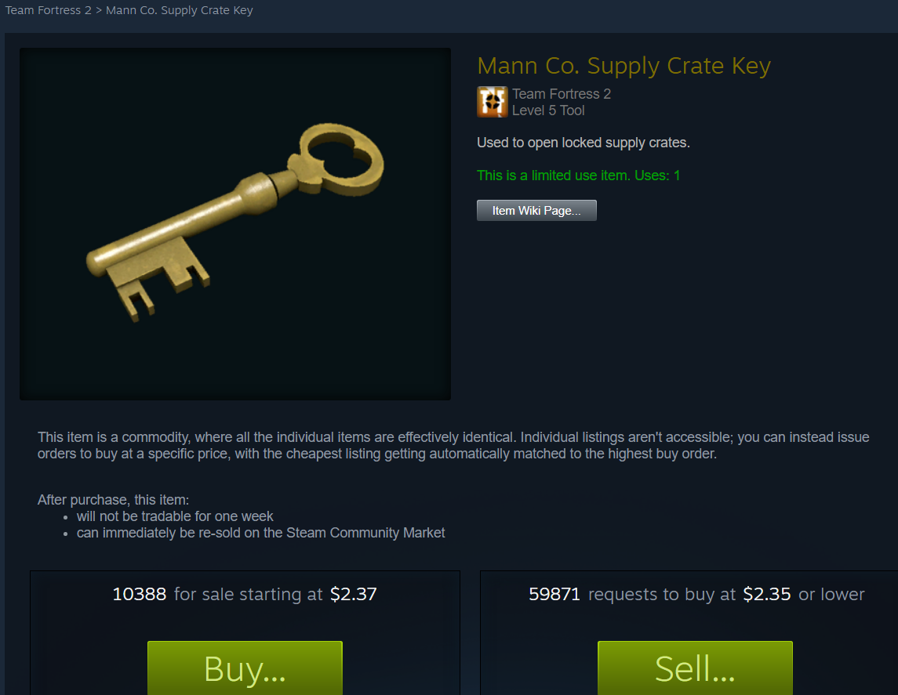Click Mann Co. Supply Crate Key breadcrumb
The width and height of the screenshot is (898, 695).
tap(180, 10)
